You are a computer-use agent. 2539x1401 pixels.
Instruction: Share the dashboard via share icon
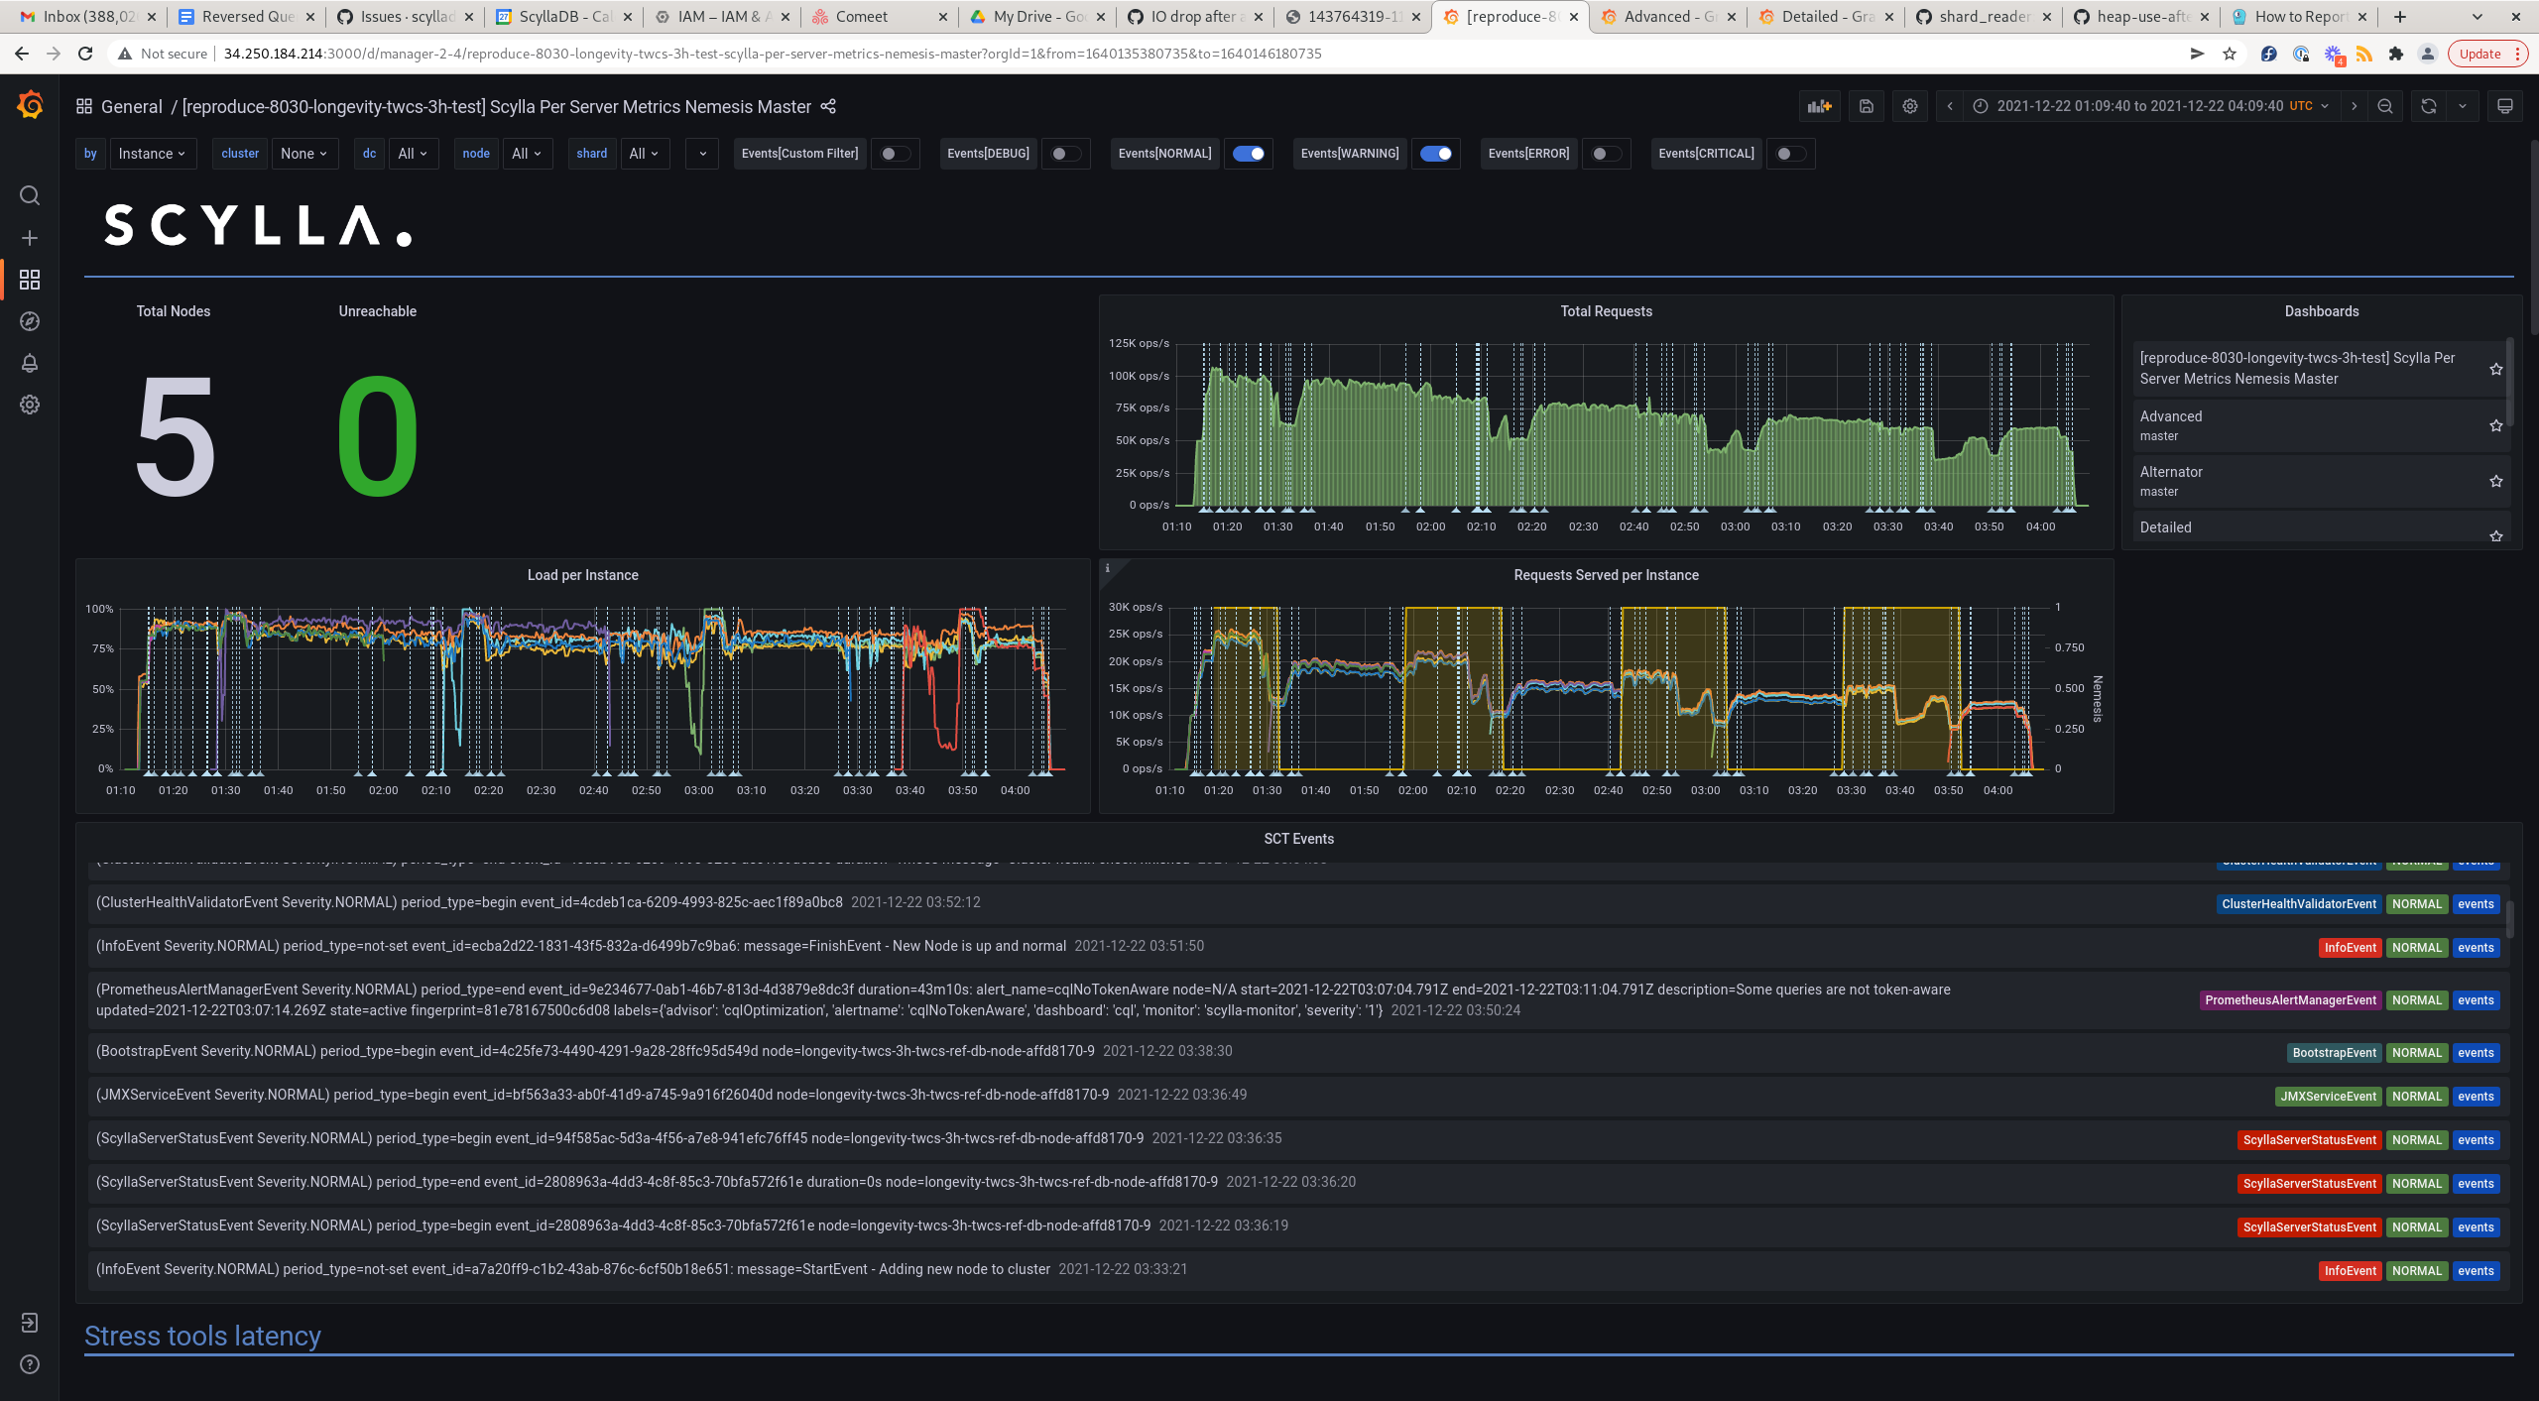[x=829, y=106]
